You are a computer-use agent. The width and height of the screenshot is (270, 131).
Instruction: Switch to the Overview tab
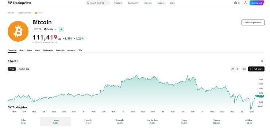12,50
